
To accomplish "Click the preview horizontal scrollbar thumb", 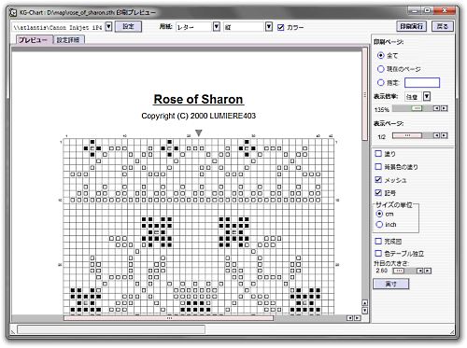I will pos(168,318).
